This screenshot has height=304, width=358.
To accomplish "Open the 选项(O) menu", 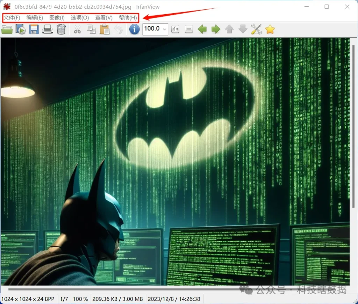I will 80,17.
